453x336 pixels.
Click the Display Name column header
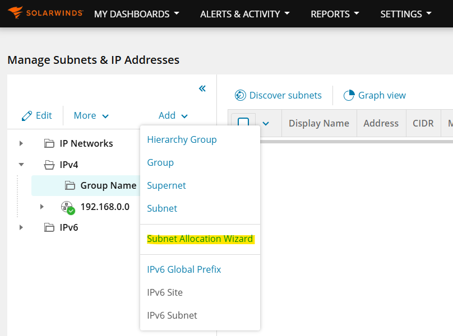(318, 123)
